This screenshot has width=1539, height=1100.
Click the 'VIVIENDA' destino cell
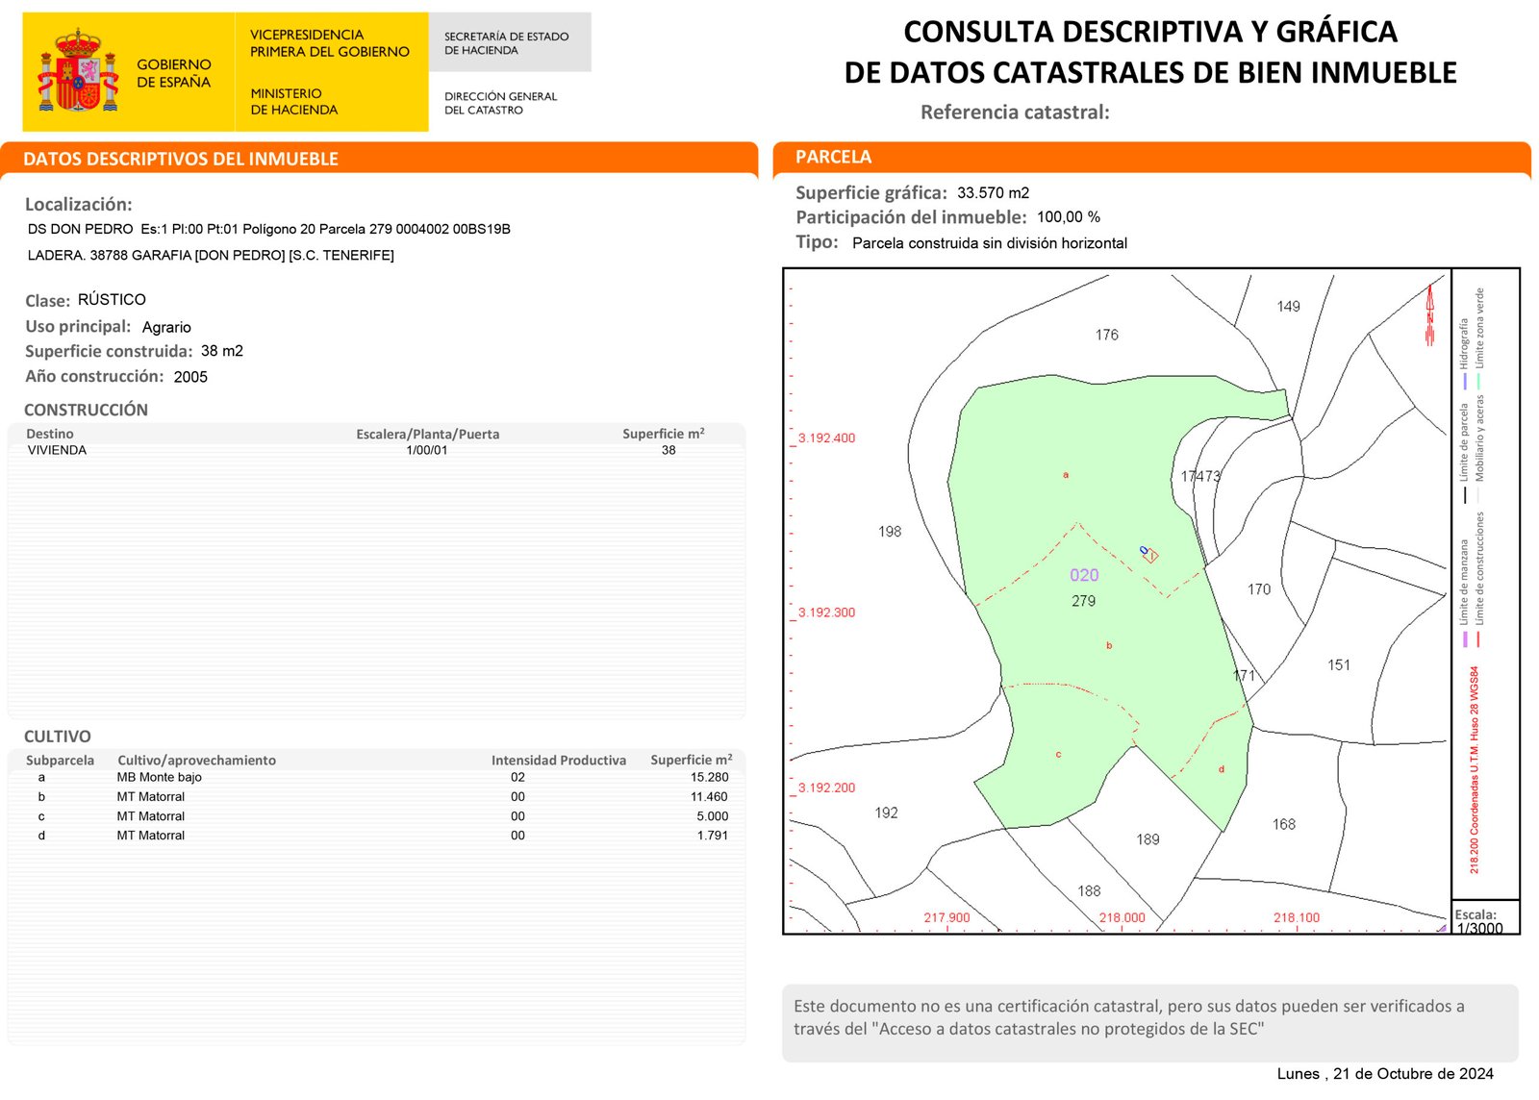(x=57, y=450)
